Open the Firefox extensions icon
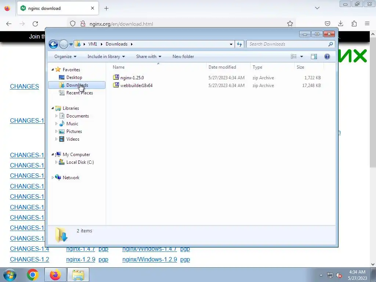 (x=354, y=24)
